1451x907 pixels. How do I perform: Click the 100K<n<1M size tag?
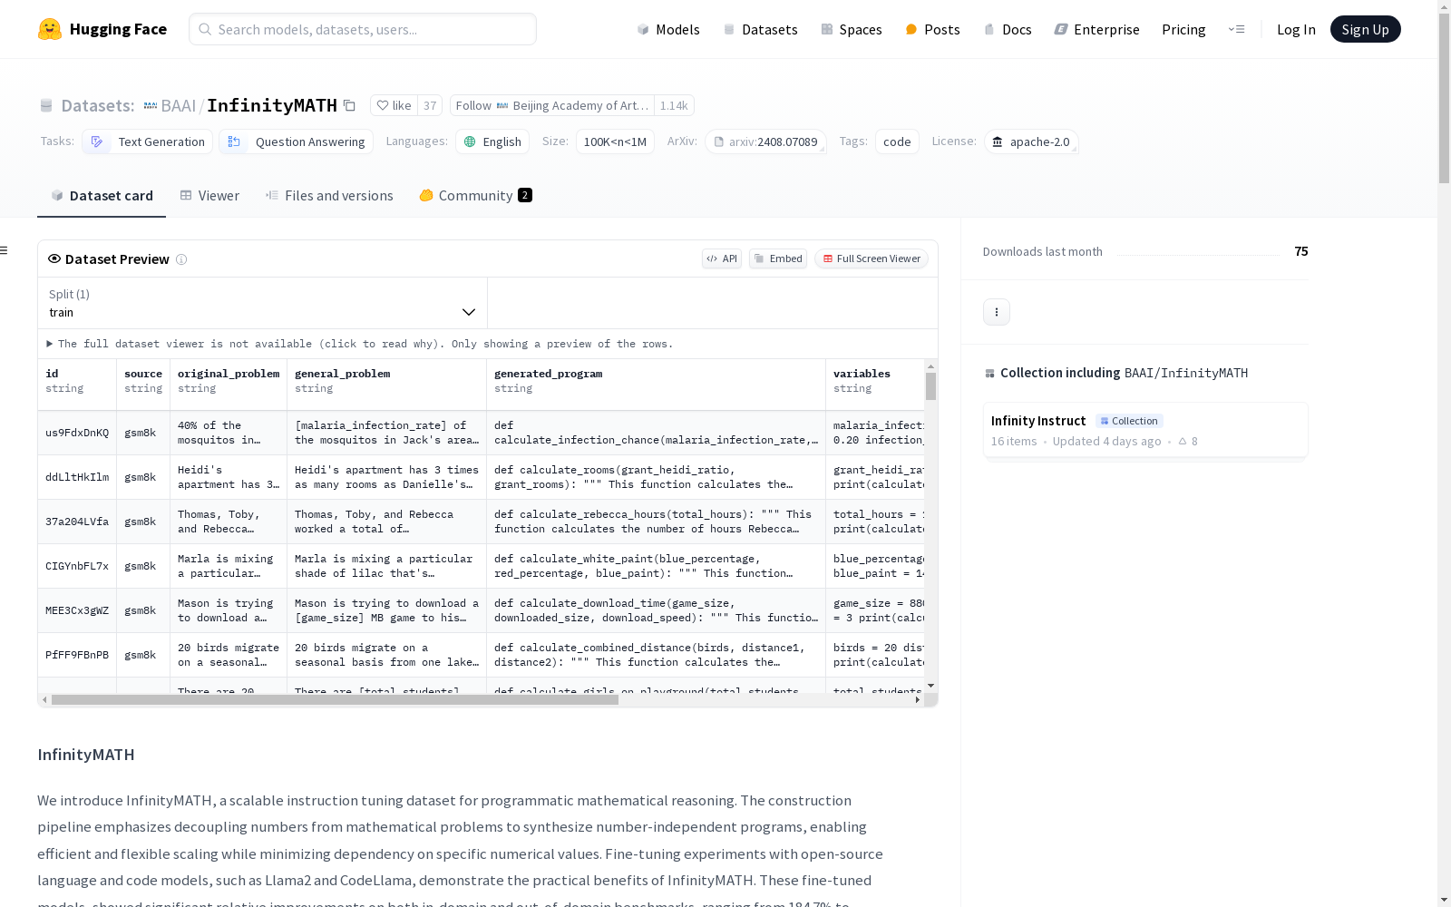[x=615, y=141]
